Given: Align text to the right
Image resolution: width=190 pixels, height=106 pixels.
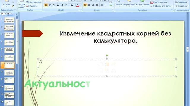Looking at the screenshot, I should tap(93, 5).
